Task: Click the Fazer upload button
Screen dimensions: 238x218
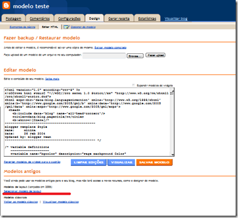Action: point(156,56)
